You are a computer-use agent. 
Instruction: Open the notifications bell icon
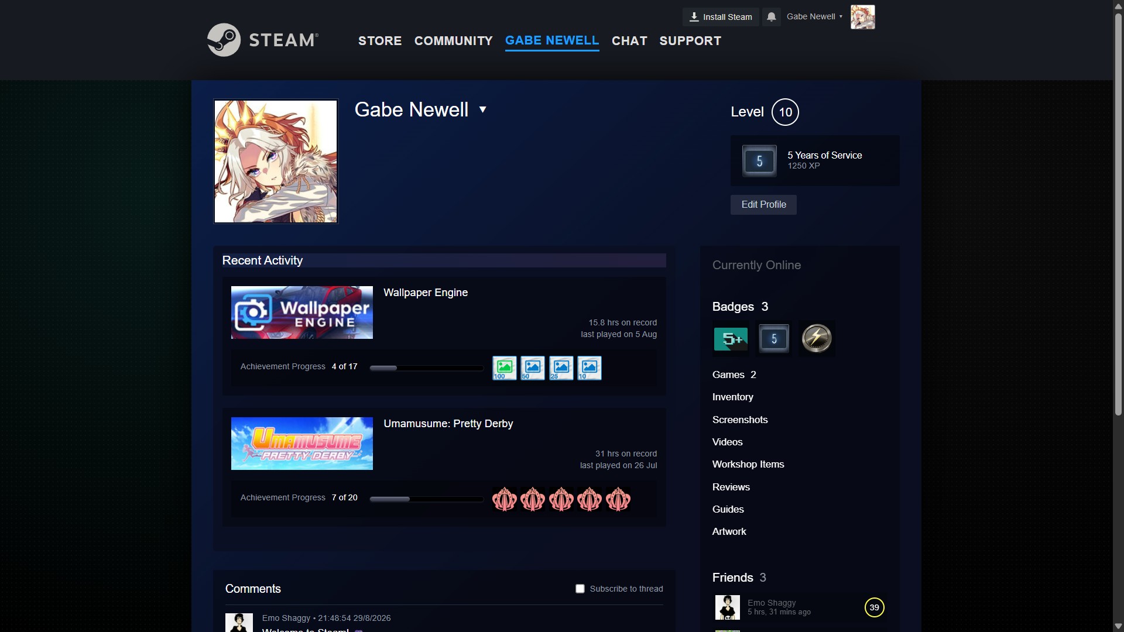click(772, 17)
